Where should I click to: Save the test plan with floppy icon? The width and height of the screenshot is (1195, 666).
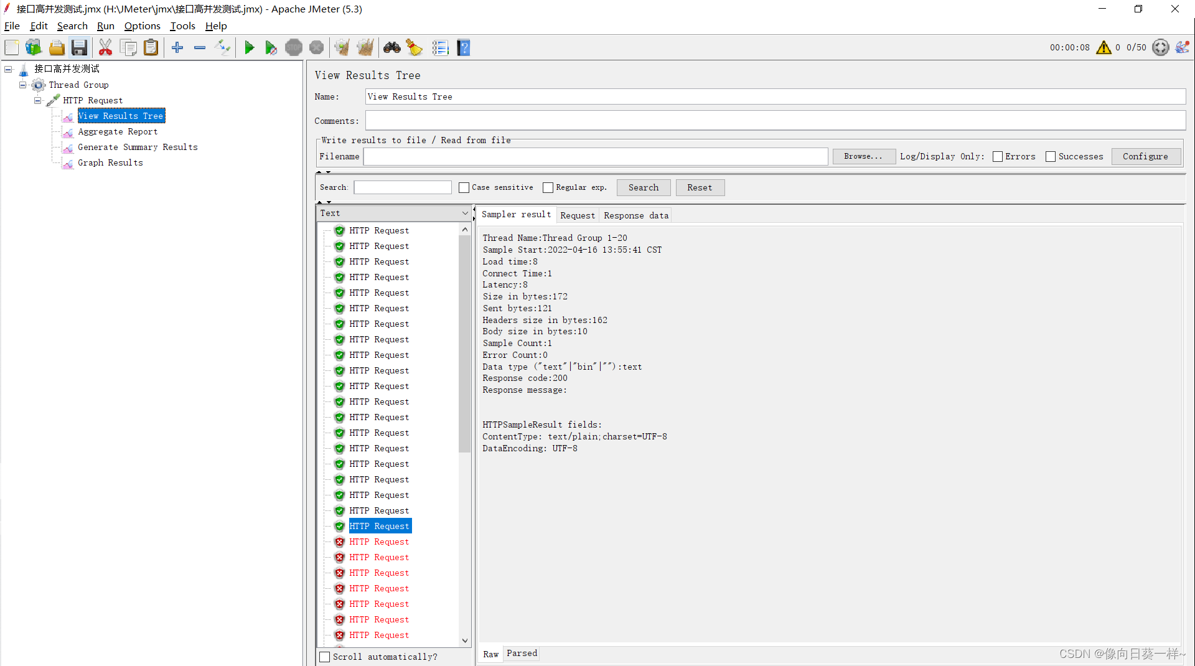tap(79, 48)
